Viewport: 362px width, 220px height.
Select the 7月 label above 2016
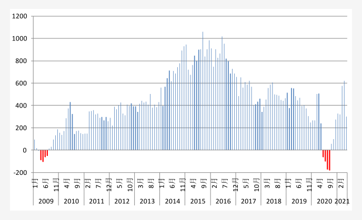coord(225,183)
